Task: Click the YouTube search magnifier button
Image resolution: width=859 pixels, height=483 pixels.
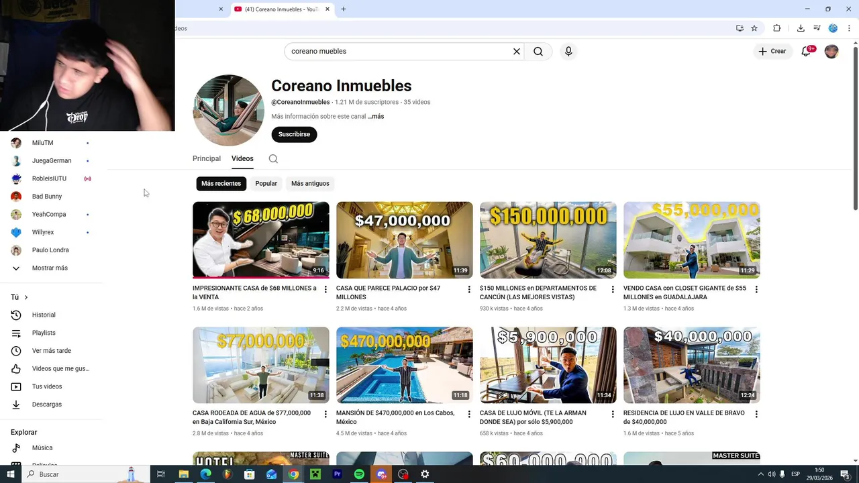Action: click(x=538, y=51)
